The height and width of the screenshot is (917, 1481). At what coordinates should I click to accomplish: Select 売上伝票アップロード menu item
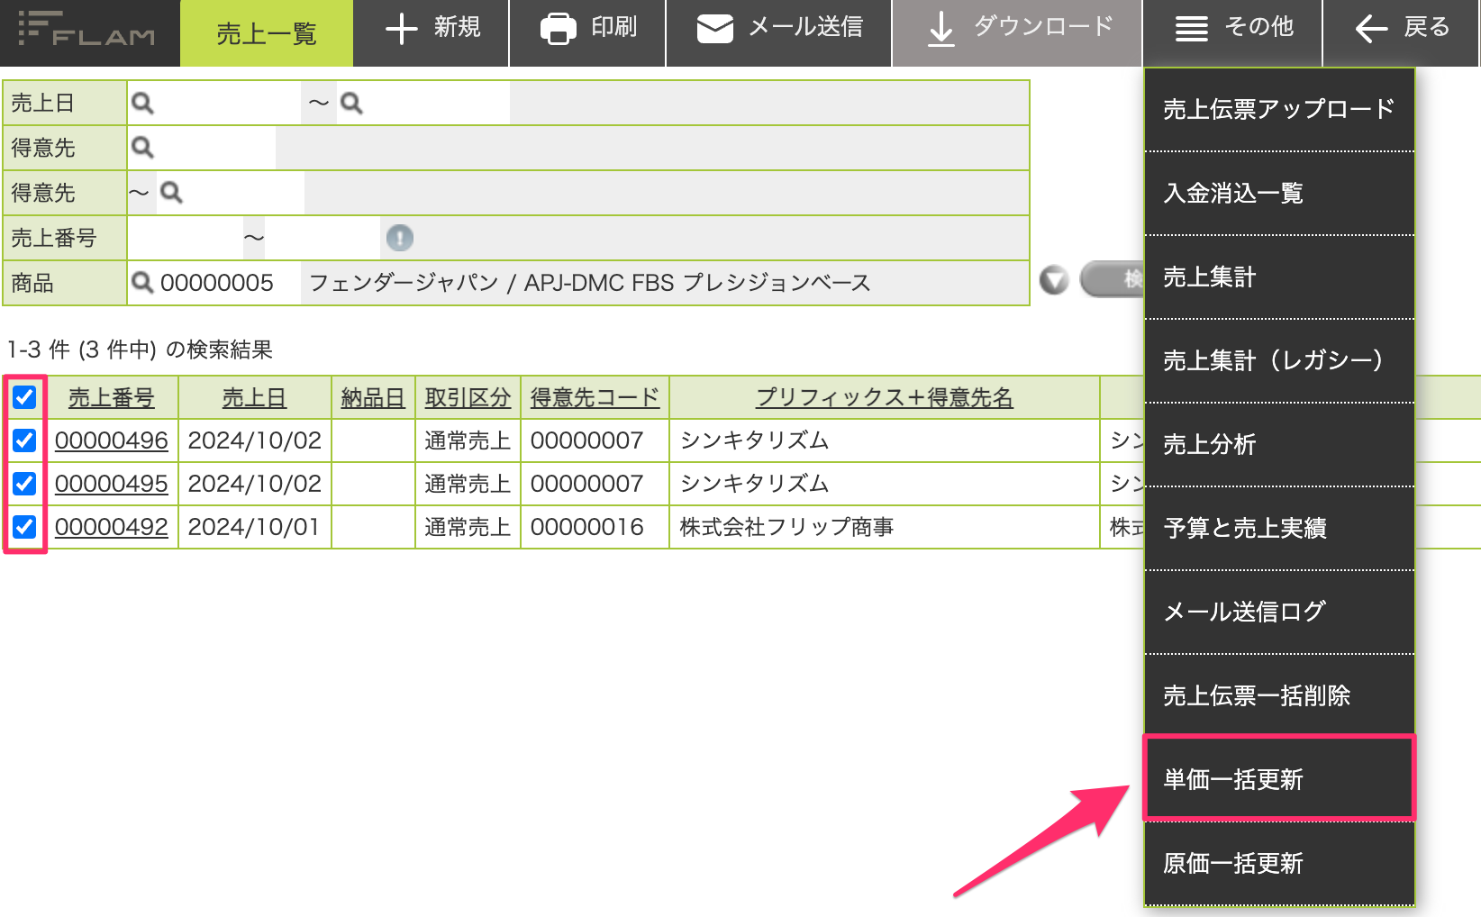coord(1279,109)
